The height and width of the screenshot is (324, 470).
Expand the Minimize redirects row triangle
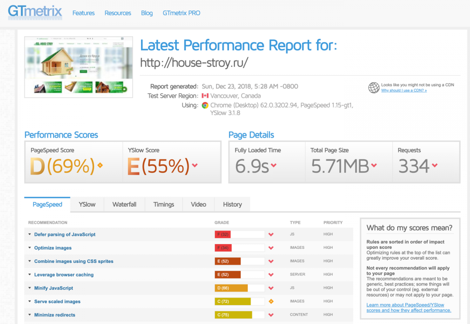tap(30, 315)
